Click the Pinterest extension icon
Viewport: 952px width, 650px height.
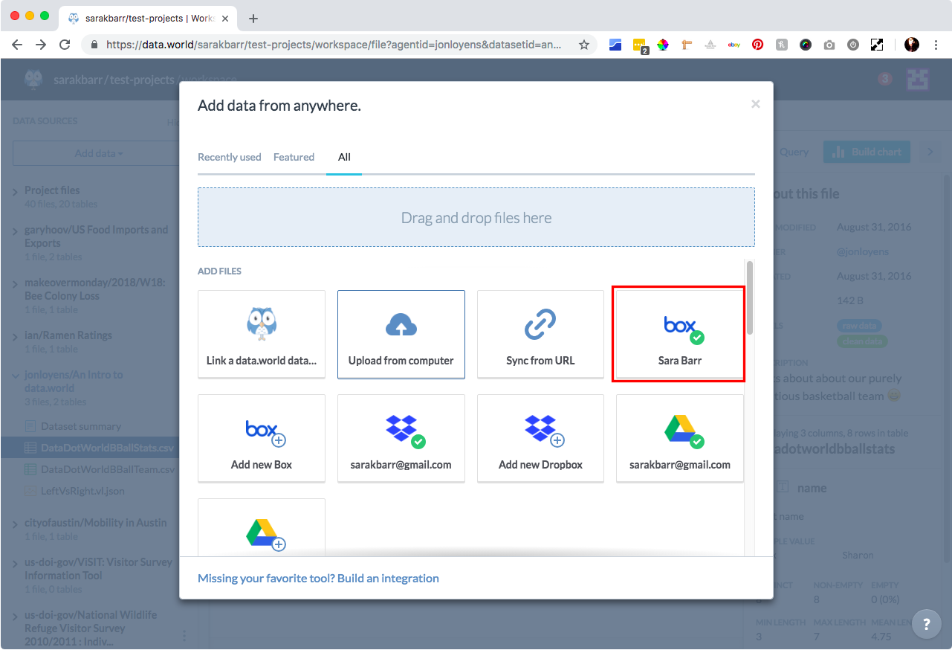click(757, 45)
